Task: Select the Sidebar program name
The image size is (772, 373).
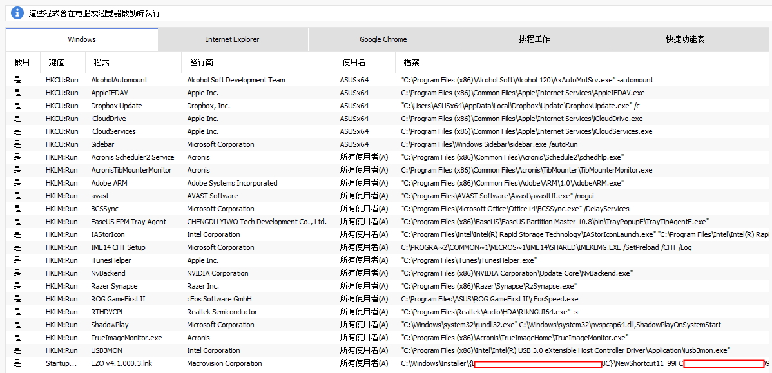Action: 104,144
